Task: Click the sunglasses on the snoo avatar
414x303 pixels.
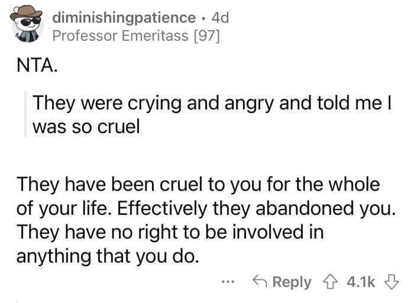Action: pyautogui.click(x=30, y=22)
